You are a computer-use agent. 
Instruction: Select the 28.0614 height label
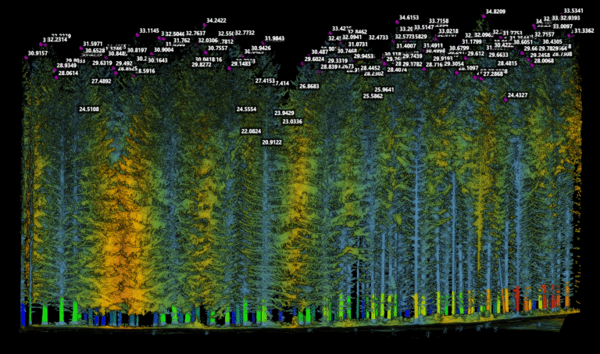pos(68,73)
